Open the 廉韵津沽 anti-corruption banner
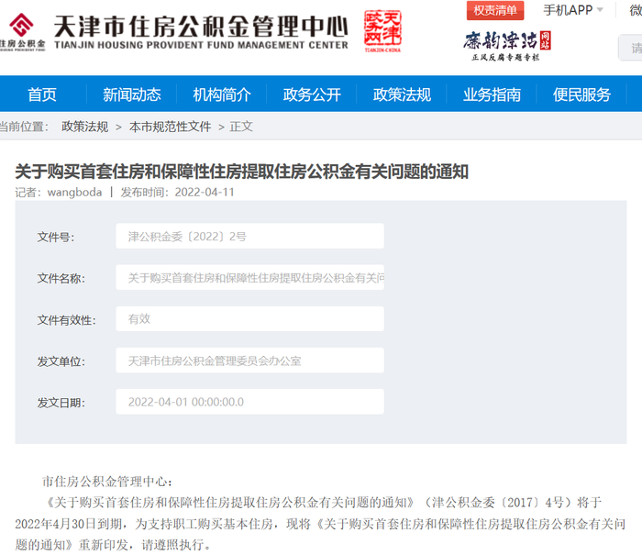Screen dimensions: 642x555 (507, 46)
